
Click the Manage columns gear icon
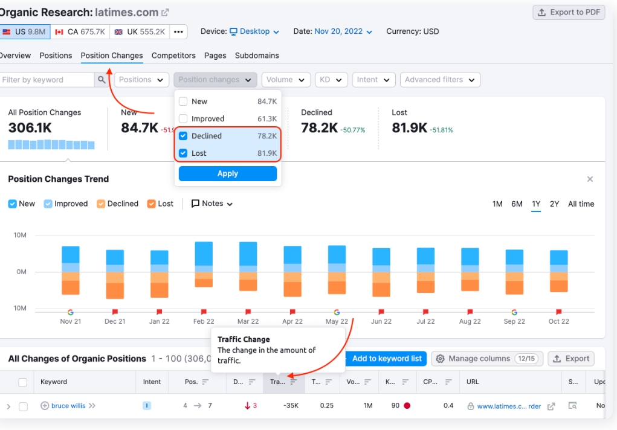440,359
